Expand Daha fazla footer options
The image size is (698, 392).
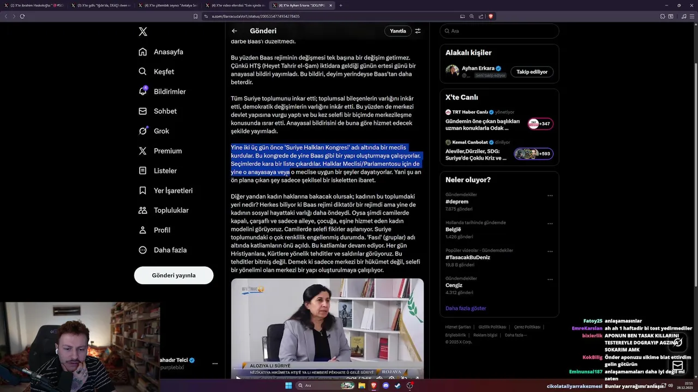[516, 335]
